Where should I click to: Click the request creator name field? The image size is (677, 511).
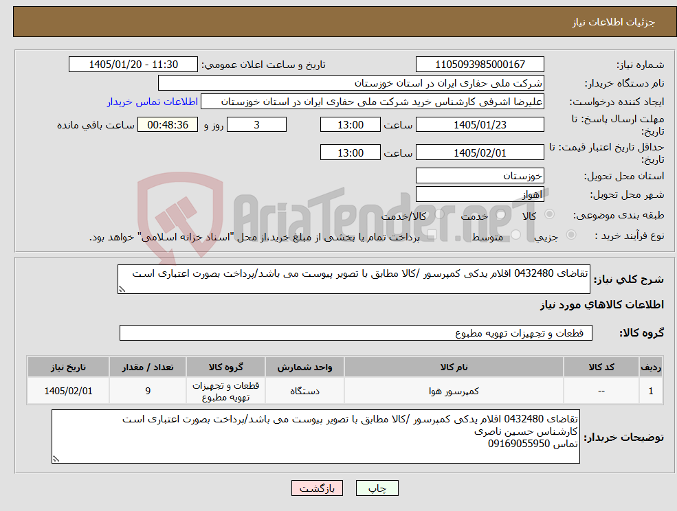(x=372, y=102)
